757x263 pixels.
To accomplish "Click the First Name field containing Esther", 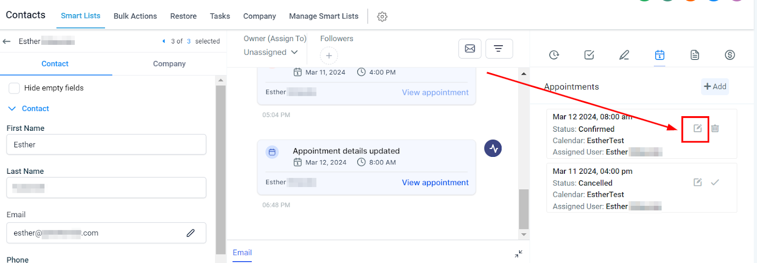I will (106, 144).
